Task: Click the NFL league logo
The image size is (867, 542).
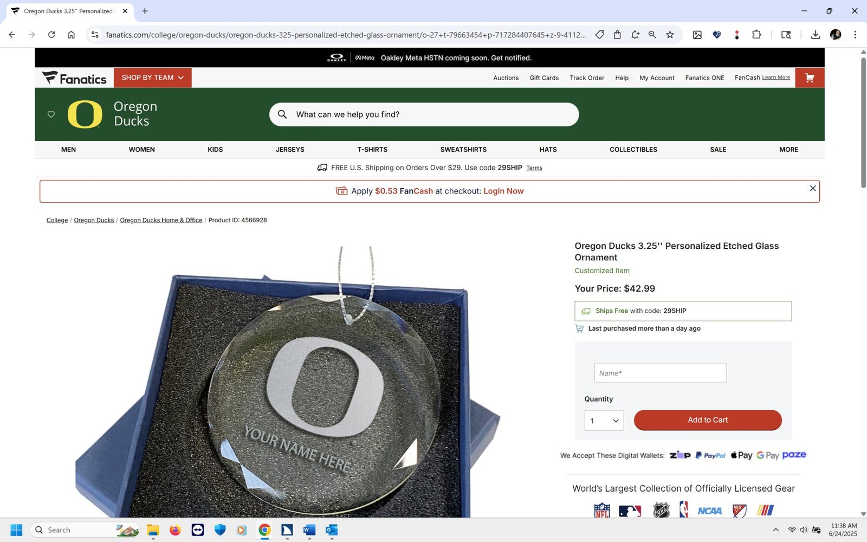Action: 602,511
